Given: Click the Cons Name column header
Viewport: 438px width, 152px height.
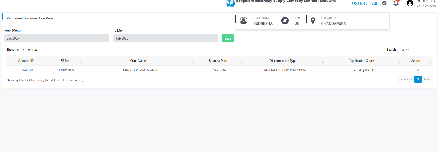Looking at the screenshot, I should coord(138,61).
